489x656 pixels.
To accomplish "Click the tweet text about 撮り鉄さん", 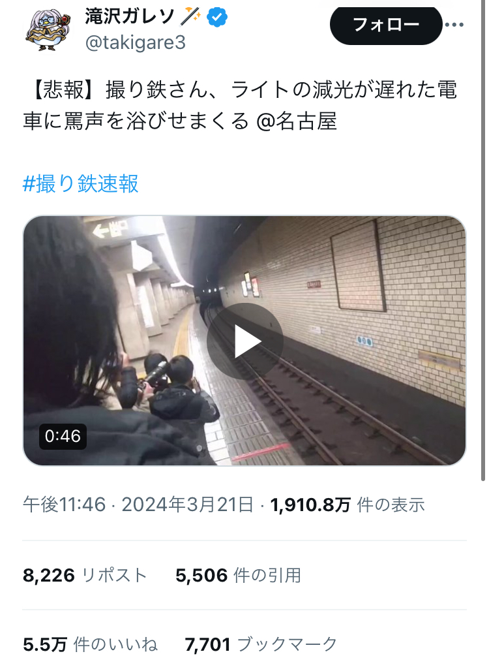I will click(240, 106).
